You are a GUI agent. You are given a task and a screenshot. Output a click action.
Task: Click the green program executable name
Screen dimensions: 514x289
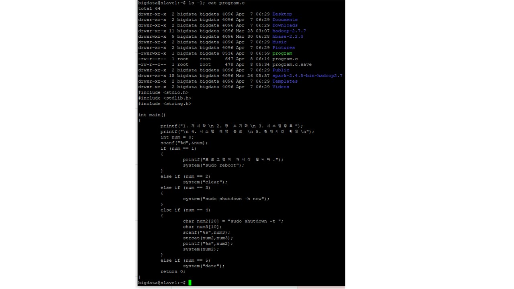(x=282, y=53)
